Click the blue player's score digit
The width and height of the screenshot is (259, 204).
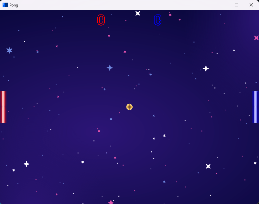157,19
